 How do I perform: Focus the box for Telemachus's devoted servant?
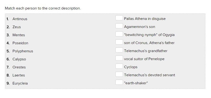point(119,74)
